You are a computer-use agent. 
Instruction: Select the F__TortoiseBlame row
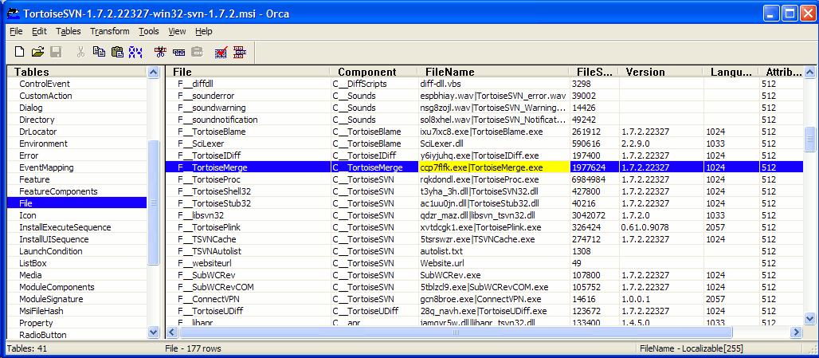coord(484,132)
